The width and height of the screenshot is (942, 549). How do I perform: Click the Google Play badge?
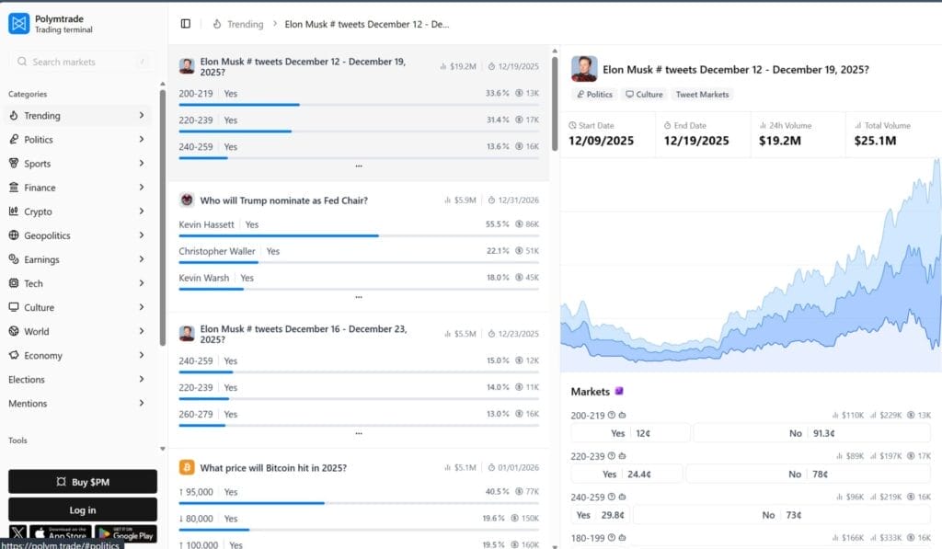(125, 533)
